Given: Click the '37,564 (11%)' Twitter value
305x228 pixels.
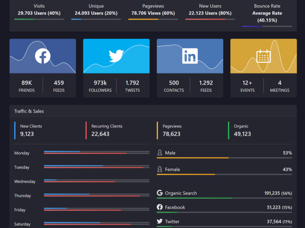Looking at the screenshot, I should pyautogui.click(x=279, y=221).
